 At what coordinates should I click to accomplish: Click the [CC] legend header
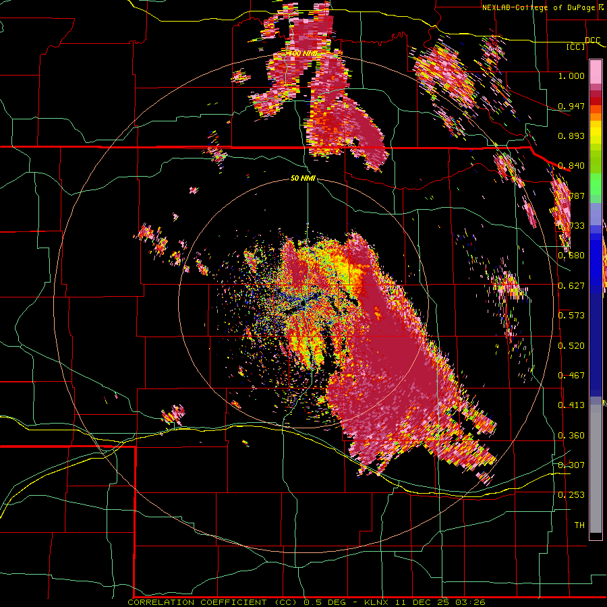click(576, 47)
